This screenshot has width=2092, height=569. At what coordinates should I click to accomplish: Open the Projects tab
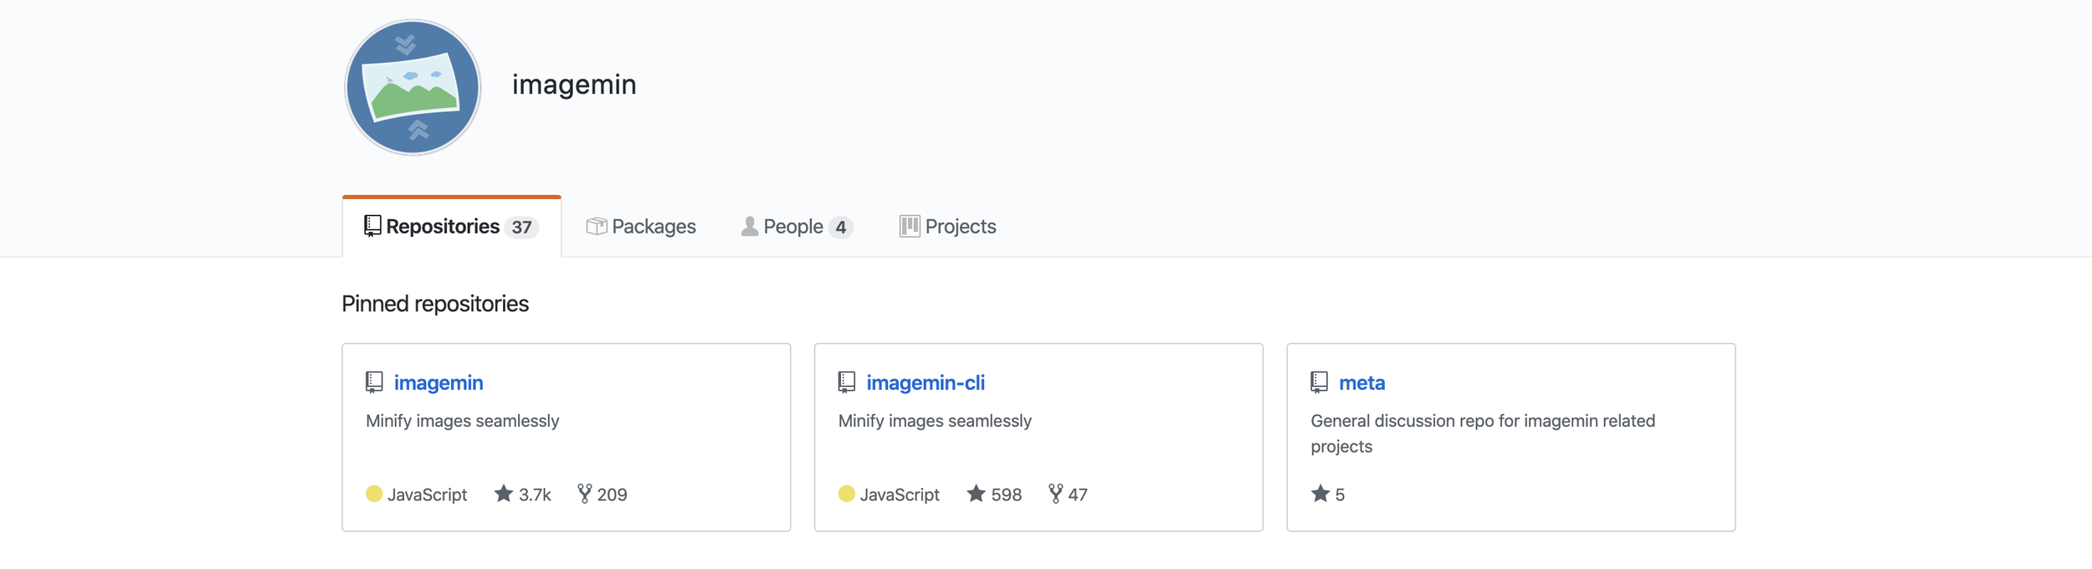pyautogui.click(x=947, y=227)
